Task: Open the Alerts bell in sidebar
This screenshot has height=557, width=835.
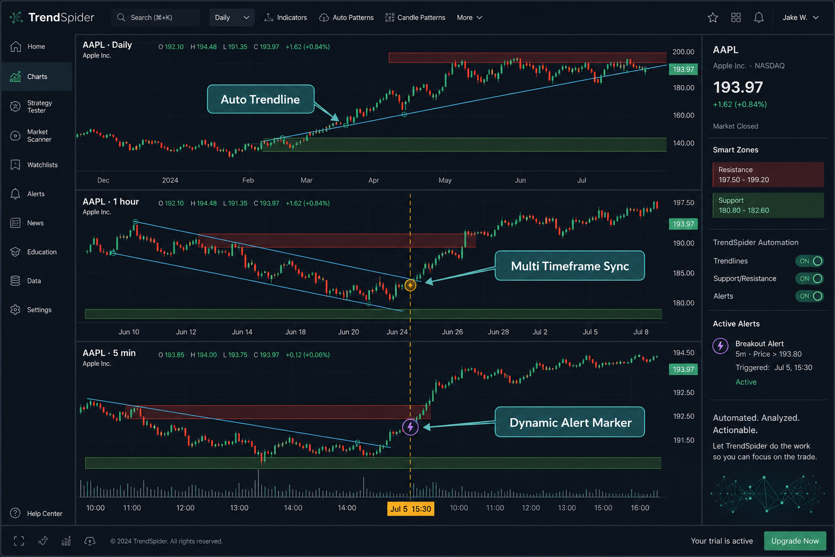Action: coord(16,194)
